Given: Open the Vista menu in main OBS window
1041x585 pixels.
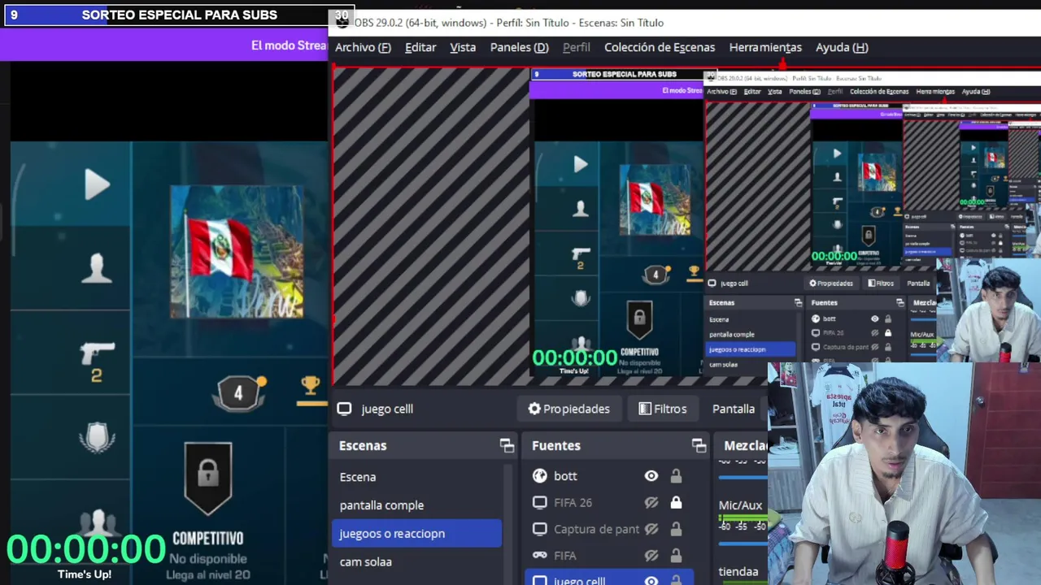Looking at the screenshot, I should [x=463, y=47].
